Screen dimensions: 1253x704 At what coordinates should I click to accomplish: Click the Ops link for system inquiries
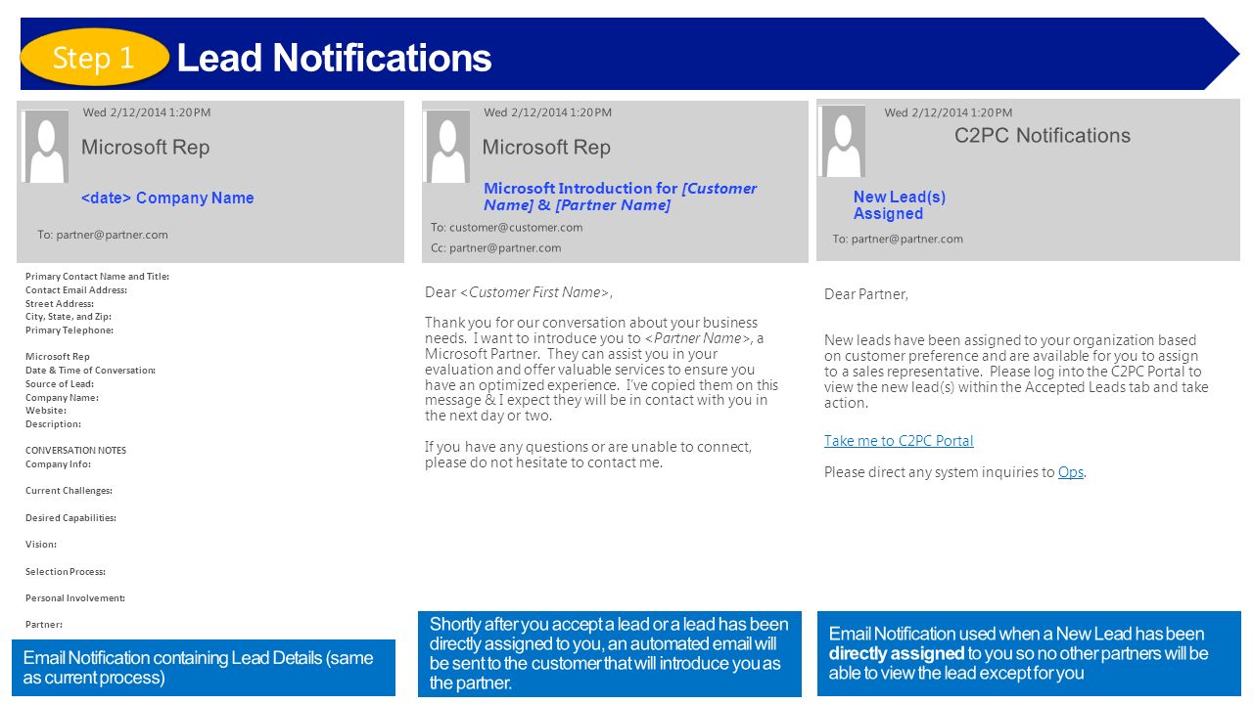click(1071, 472)
